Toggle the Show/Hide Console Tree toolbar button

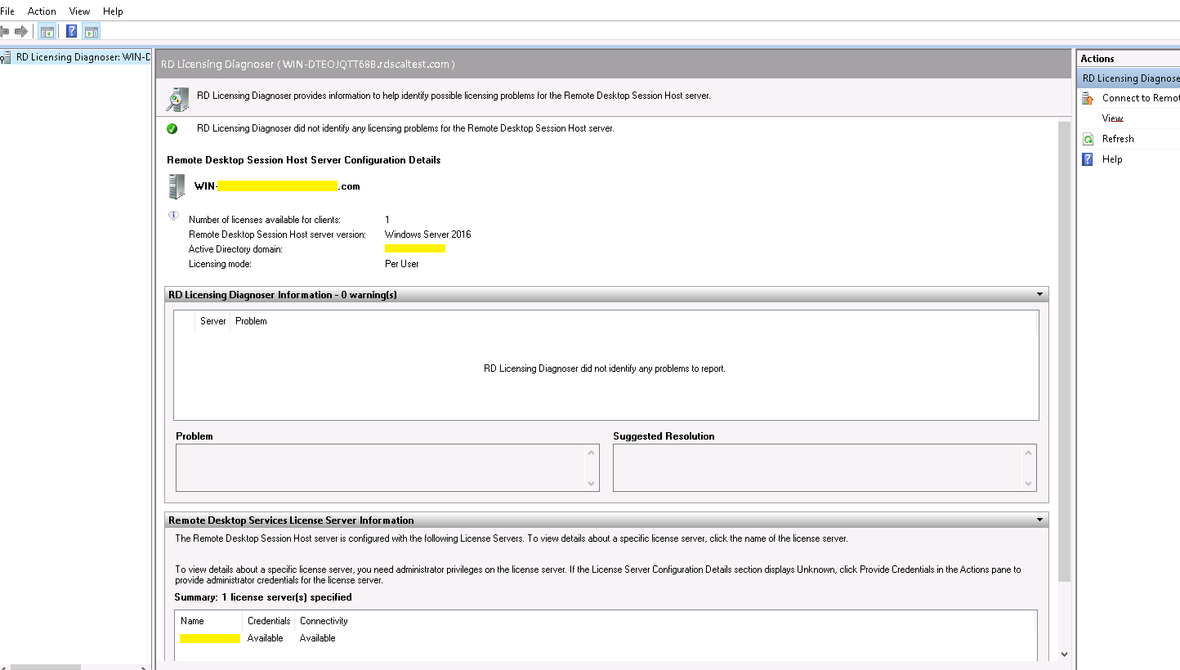(47, 32)
